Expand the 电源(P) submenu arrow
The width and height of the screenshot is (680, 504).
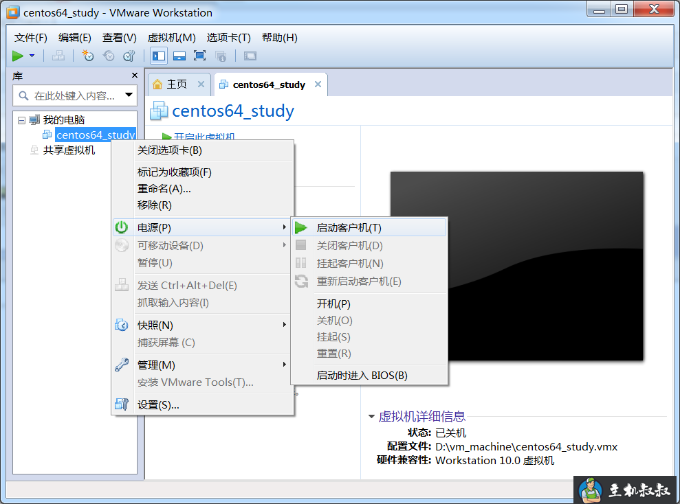point(284,227)
